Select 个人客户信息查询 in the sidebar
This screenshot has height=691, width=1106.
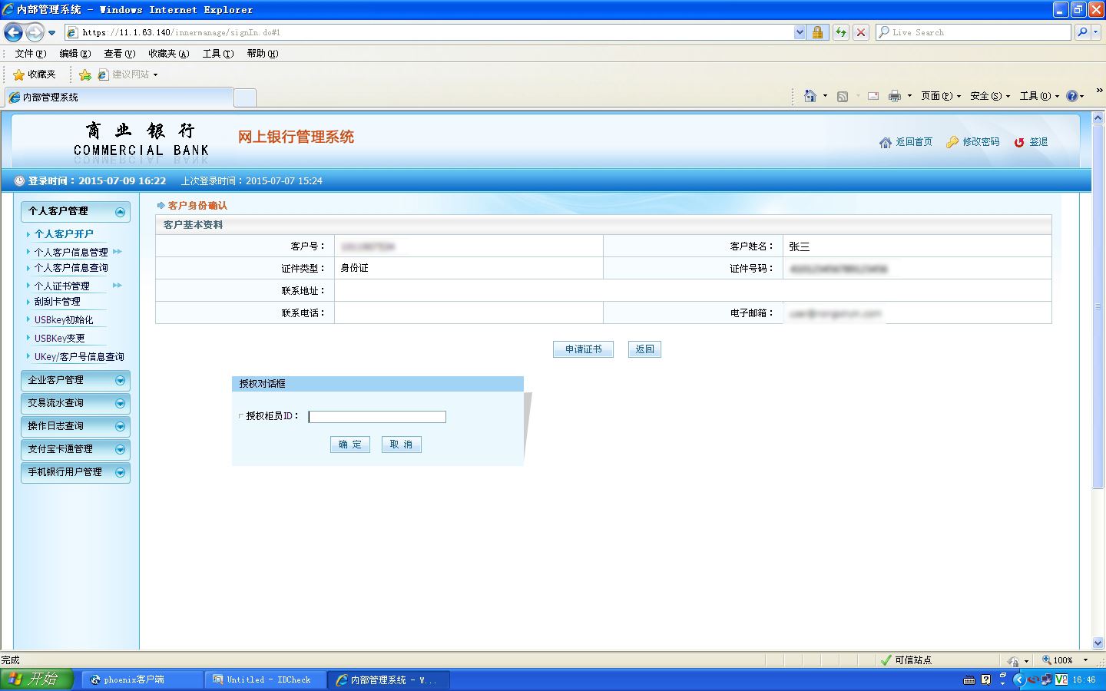(x=71, y=268)
